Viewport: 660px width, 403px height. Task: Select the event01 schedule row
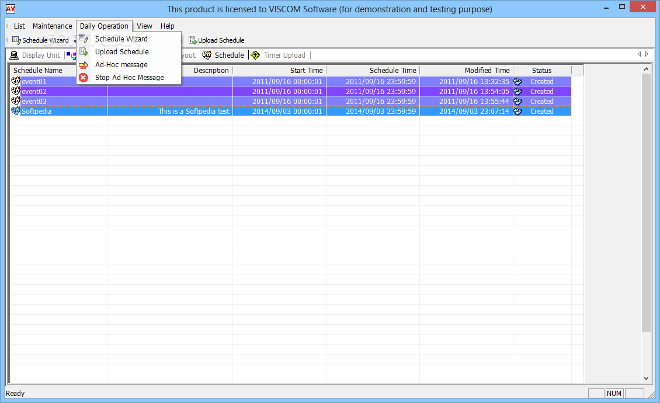(290, 81)
